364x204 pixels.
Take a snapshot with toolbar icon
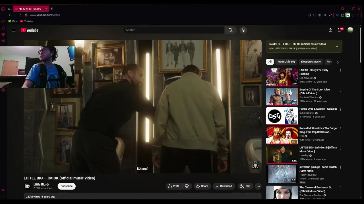point(315,15)
